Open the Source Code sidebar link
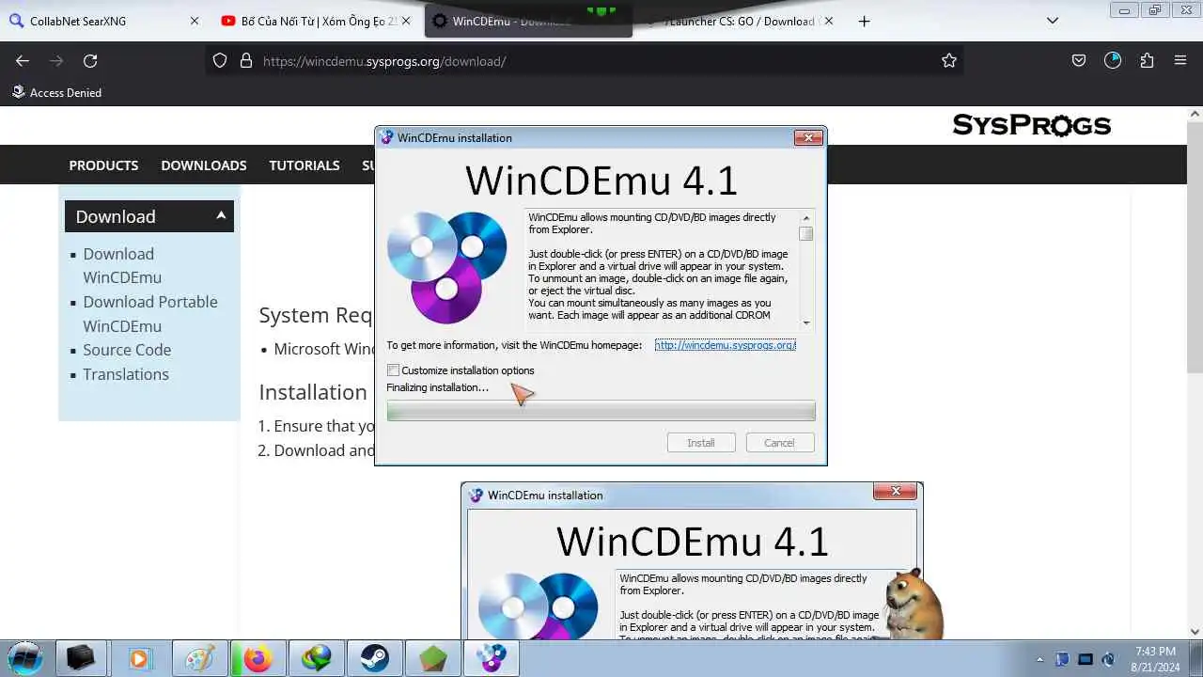The image size is (1203, 677). click(x=127, y=350)
